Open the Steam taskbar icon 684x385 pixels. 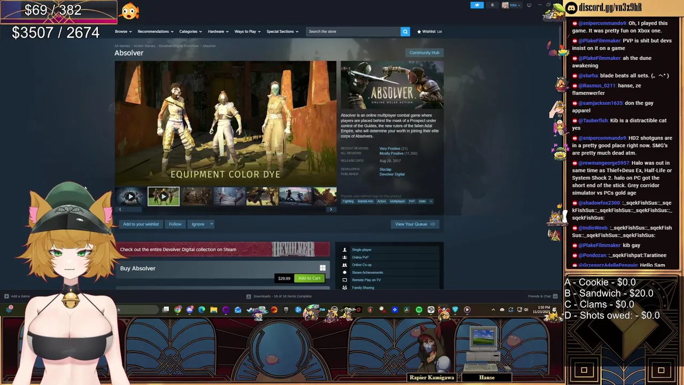pyautogui.click(x=250, y=310)
